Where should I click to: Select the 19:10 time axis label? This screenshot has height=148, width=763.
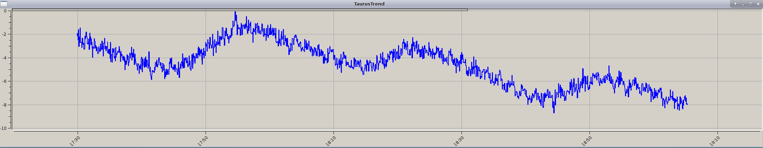715,141
